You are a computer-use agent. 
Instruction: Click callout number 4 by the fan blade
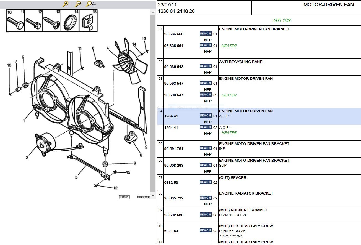point(108,48)
